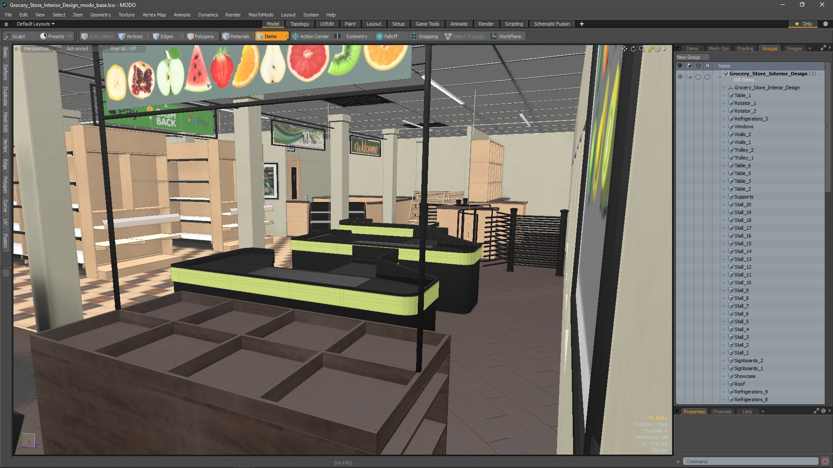Toggle render camera of Grocery_Store_Interior_Design group
Screen dimensions: 833x468
tap(689, 77)
